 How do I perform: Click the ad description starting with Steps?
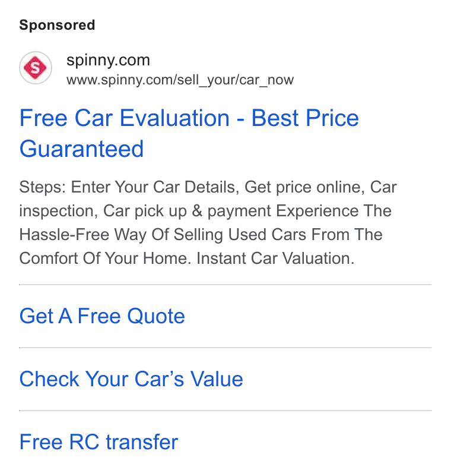(x=208, y=223)
